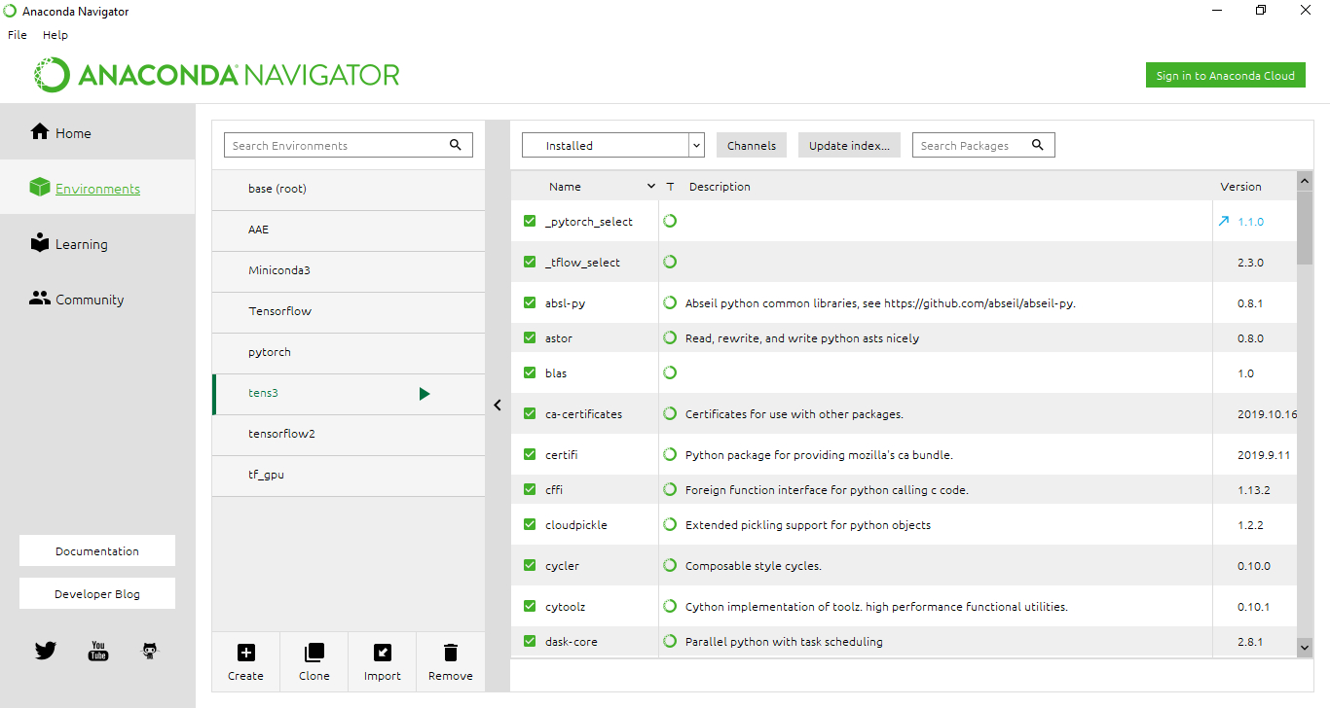Click the scrollbar up arrow in package list
Image resolution: width=1330 pixels, height=708 pixels.
click(x=1305, y=181)
